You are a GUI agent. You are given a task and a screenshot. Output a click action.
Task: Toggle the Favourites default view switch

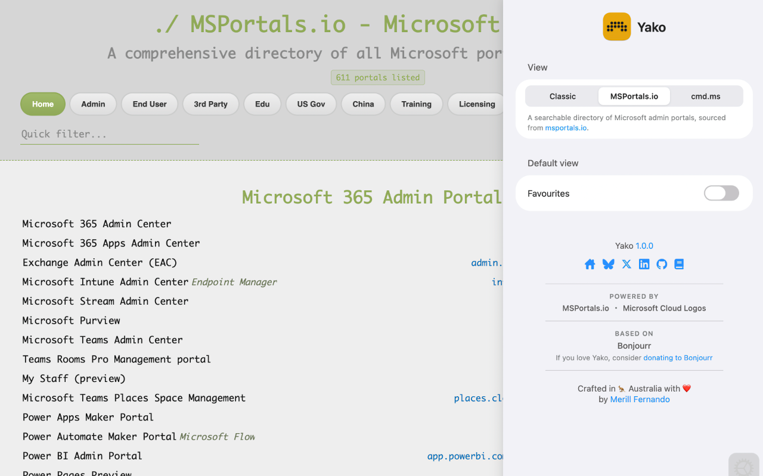[x=721, y=193]
